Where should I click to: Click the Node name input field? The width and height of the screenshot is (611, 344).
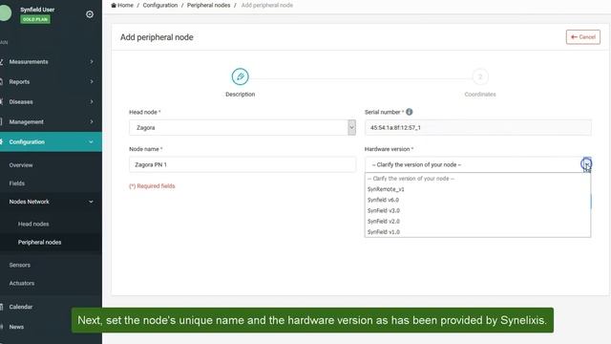tap(242, 164)
